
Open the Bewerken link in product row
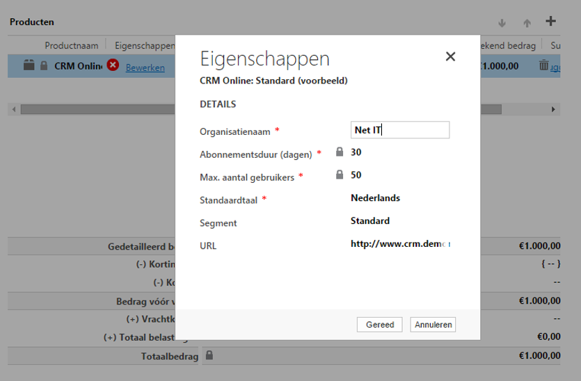click(145, 67)
